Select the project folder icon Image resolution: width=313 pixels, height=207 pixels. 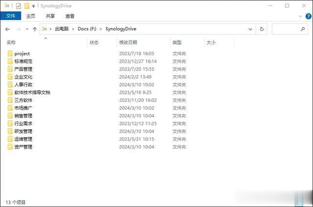(x=10, y=53)
